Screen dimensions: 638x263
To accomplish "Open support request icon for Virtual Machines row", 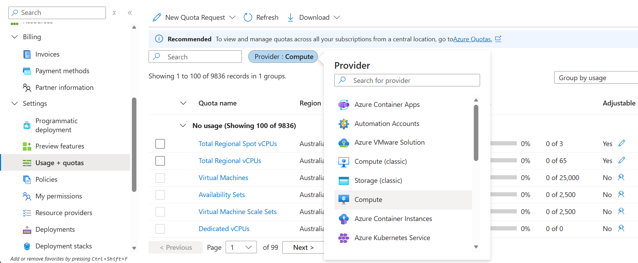I will click(621, 177).
